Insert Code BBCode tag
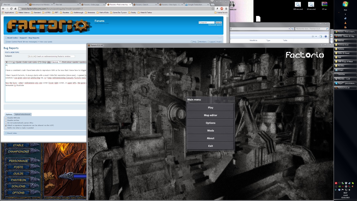The height and width of the screenshot is (201, 357). pyautogui.click(x=25, y=62)
